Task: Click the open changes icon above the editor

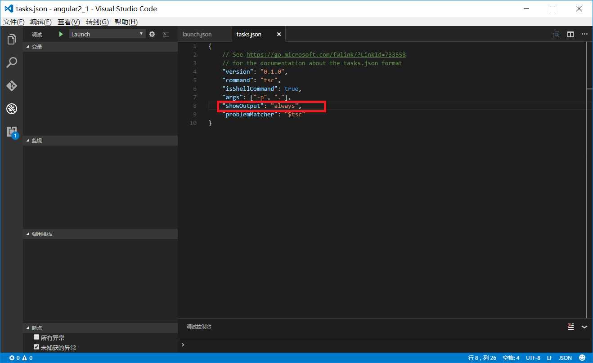Action: pos(557,34)
